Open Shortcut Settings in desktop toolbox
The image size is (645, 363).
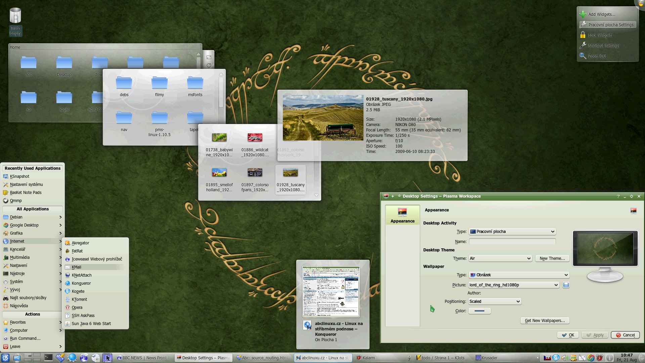(600, 45)
